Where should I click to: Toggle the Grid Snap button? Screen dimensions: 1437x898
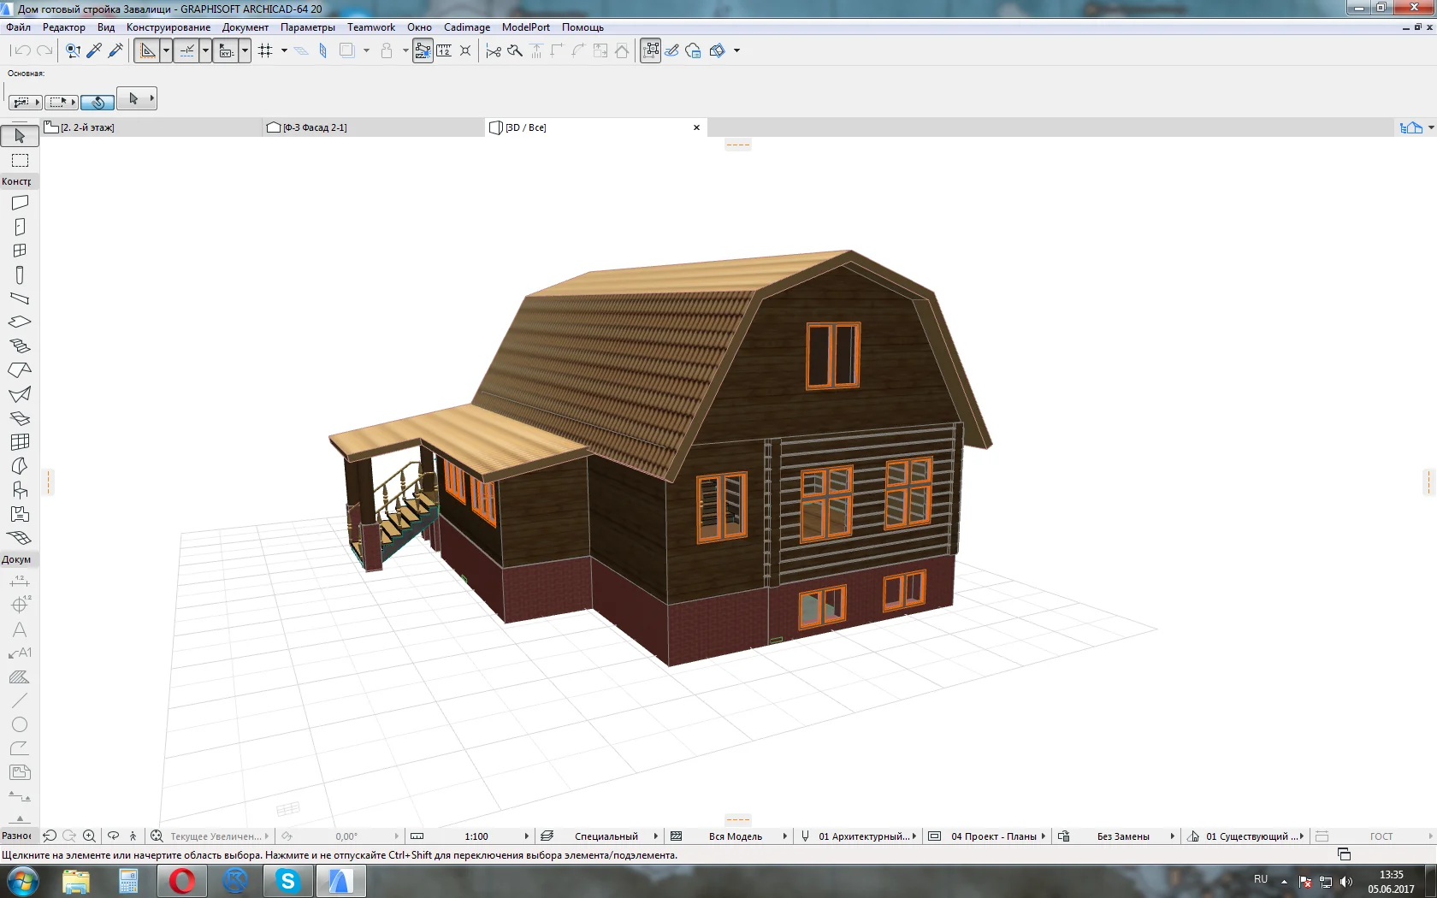pyautogui.click(x=265, y=50)
